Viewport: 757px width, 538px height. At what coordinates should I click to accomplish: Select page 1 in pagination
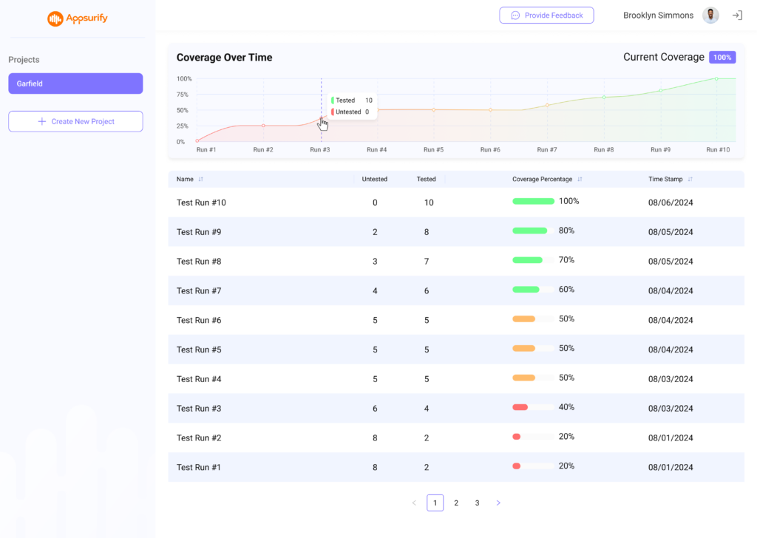click(x=435, y=503)
